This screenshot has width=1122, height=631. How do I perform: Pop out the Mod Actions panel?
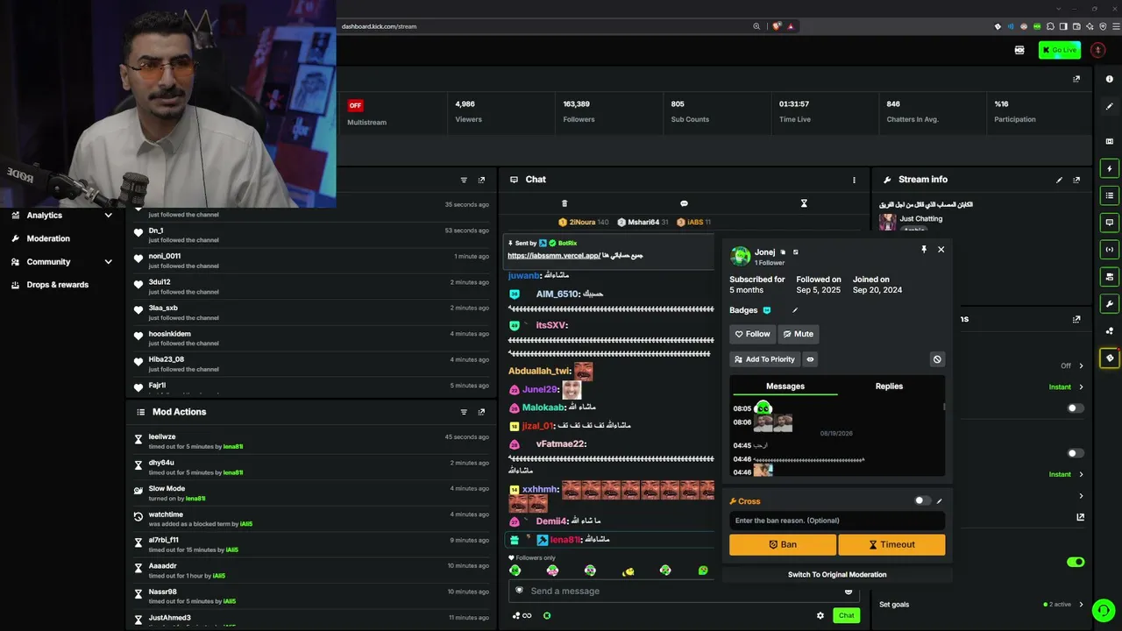click(x=481, y=412)
